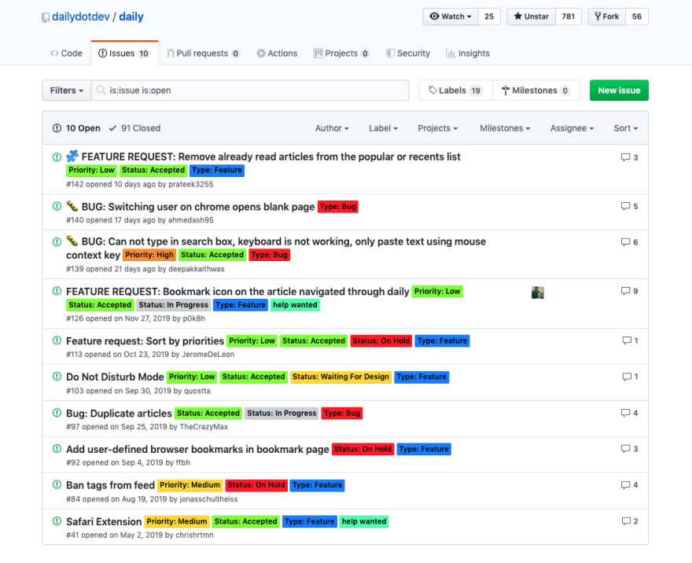
Task: Open author link TheCrazyMax
Action: (x=204, y=427)
